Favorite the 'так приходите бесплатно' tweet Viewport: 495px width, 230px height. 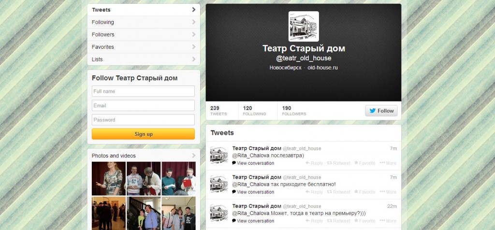coord(364,192)
